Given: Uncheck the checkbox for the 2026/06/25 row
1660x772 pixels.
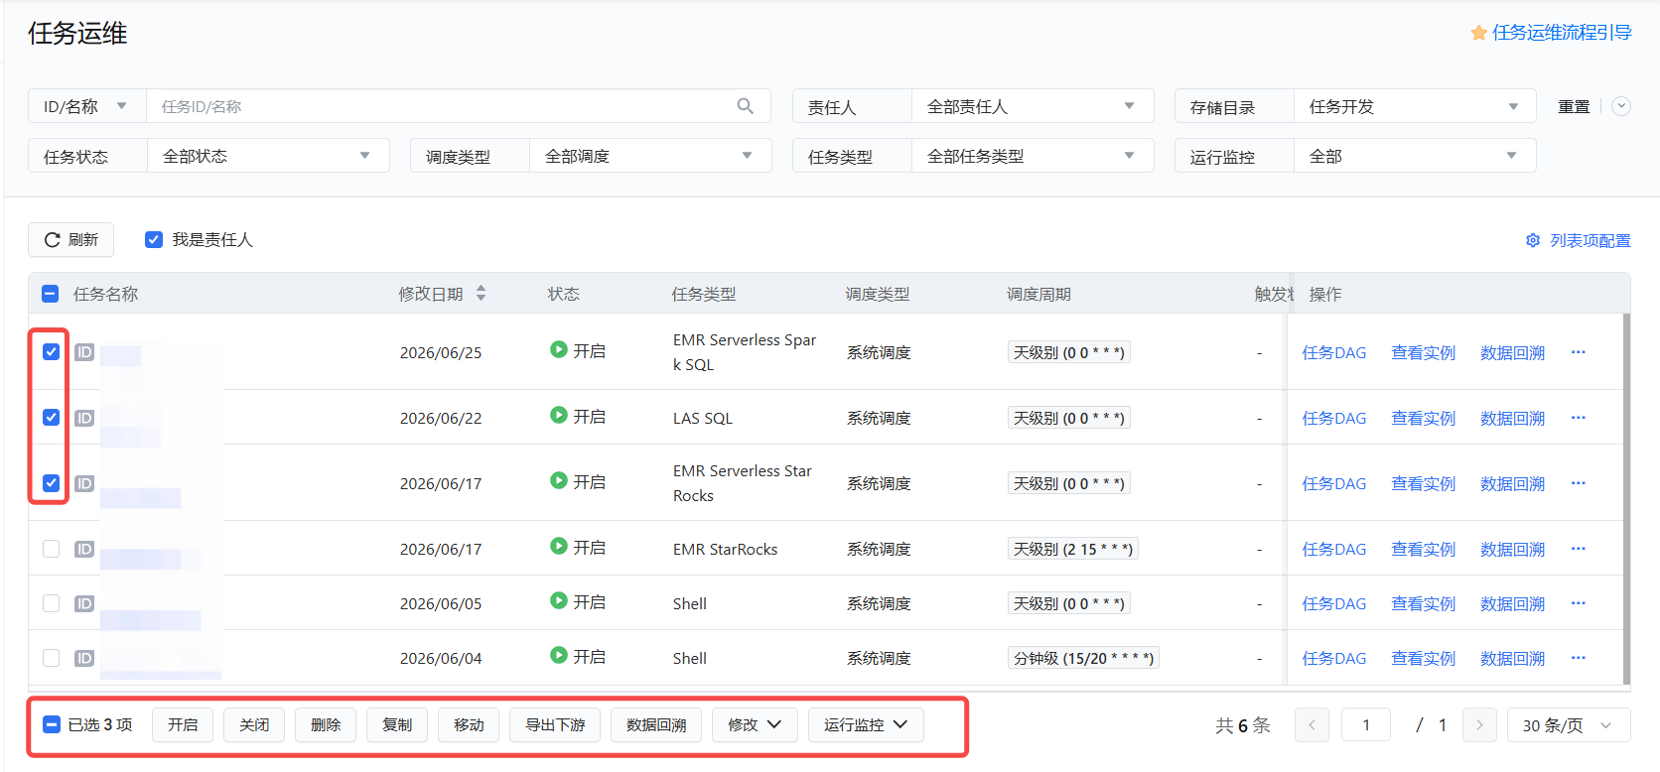Looking at the screenshot, I should (x=51, y=351).
